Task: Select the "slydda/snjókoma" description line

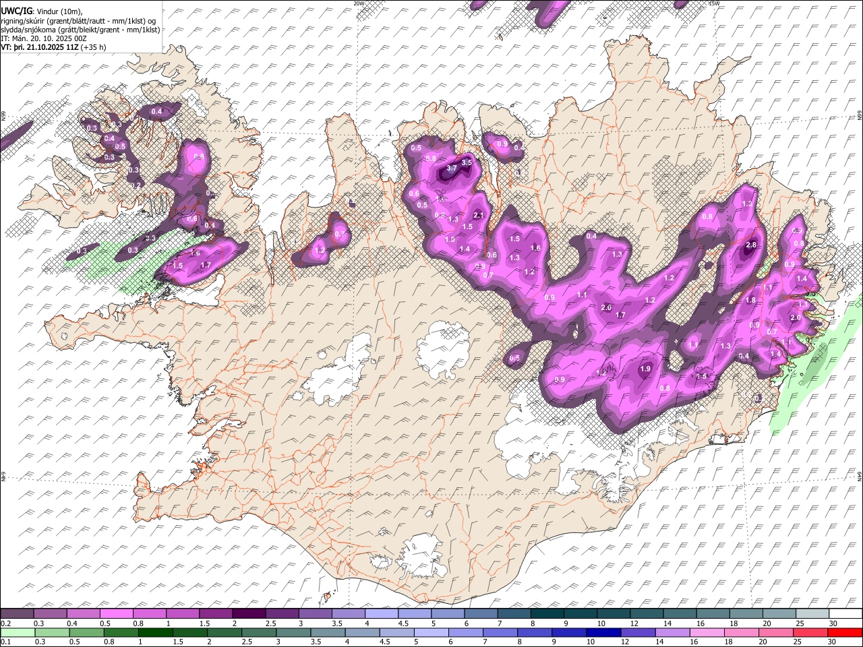Action: 80,30
